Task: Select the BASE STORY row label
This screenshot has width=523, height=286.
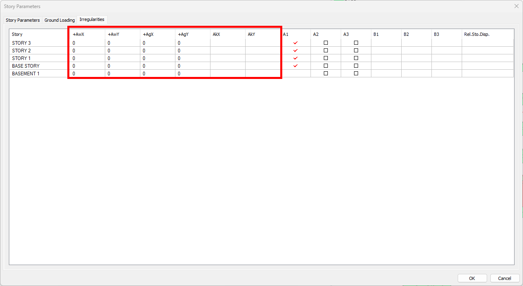Action: (26, 66)
